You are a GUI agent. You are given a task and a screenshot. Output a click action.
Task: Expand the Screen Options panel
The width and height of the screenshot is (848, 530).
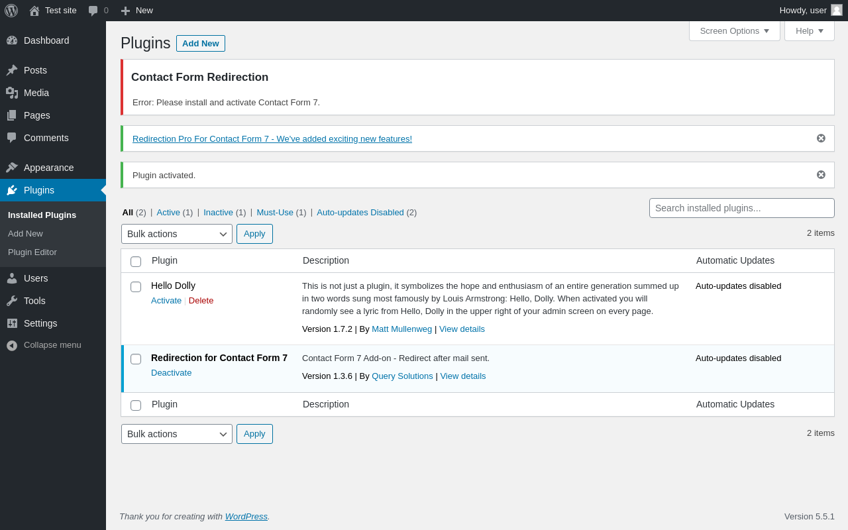coord(734,30)
